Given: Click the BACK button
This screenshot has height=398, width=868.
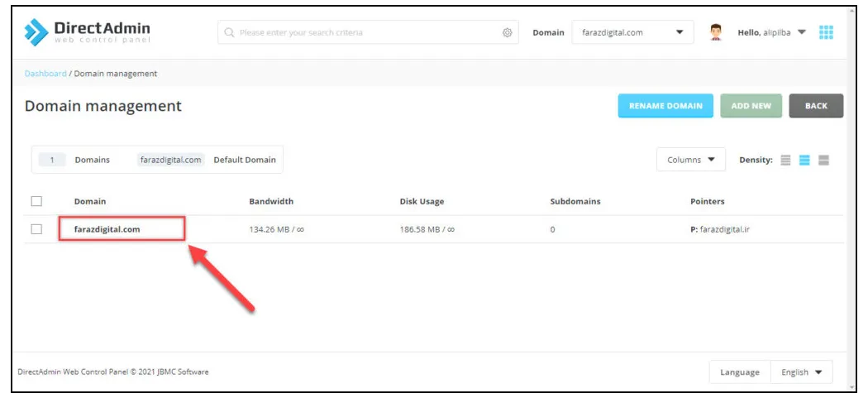Looking at the screenshot, I should 816,106.
